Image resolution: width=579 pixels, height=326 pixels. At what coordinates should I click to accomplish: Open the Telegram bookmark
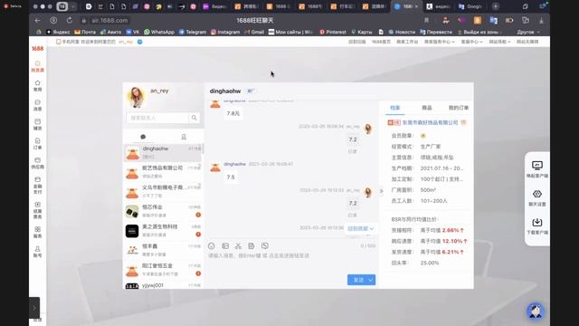(x=193, y=33)
